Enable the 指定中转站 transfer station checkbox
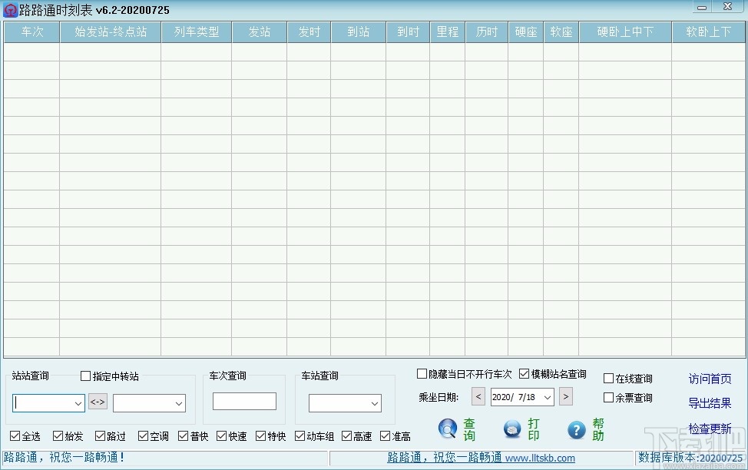Screen dimensions: 748x470 [x=85, y=376]
